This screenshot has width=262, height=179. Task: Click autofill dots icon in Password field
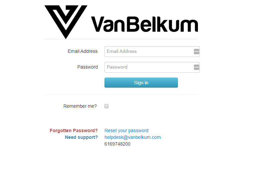197,67
